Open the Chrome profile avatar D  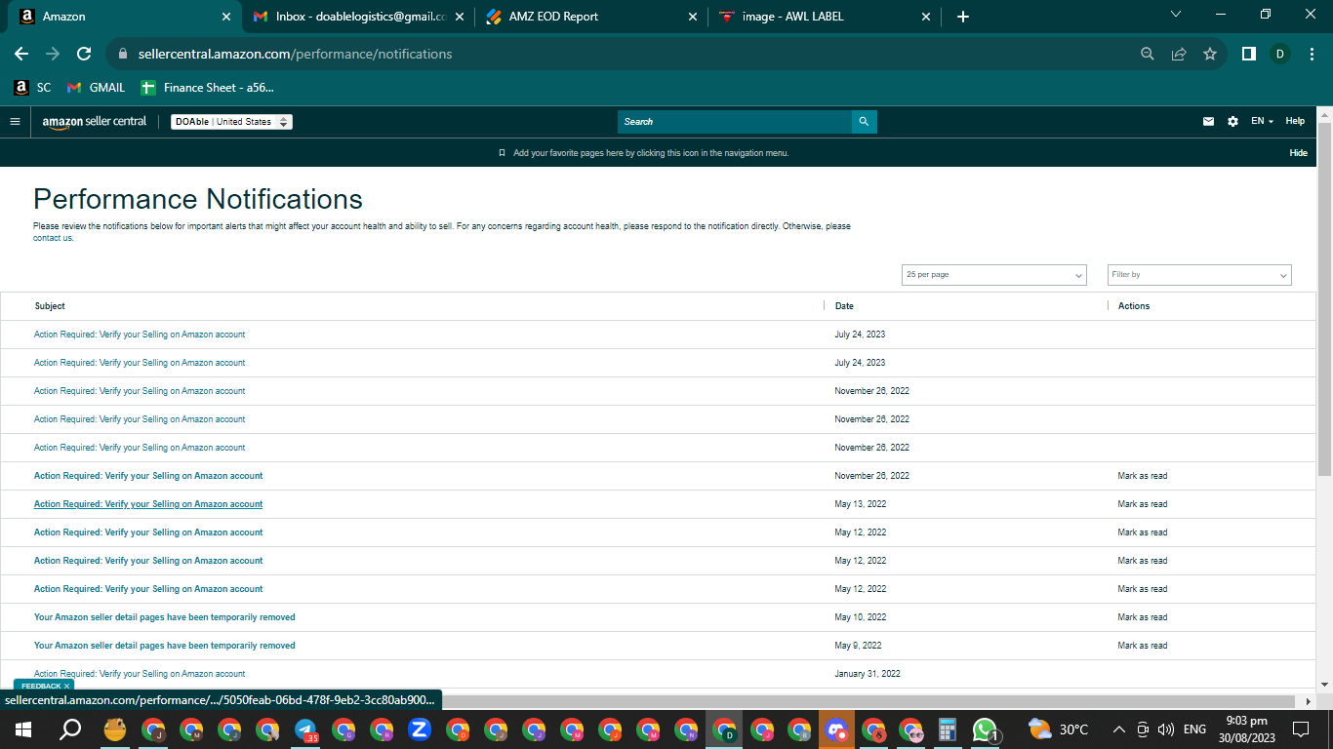(x=1279, y=55)
